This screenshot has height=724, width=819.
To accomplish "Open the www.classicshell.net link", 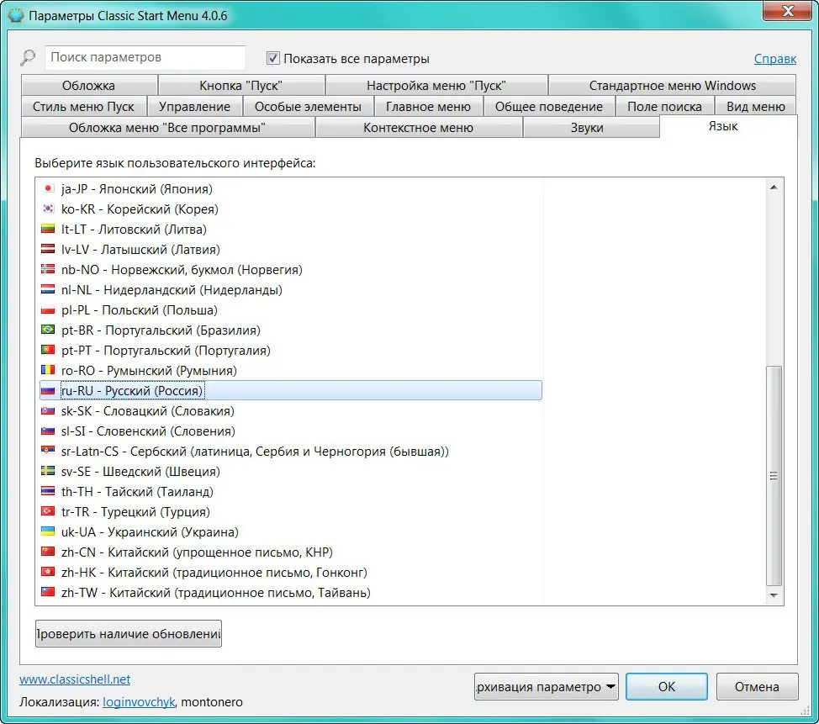I will click(75, 679).
